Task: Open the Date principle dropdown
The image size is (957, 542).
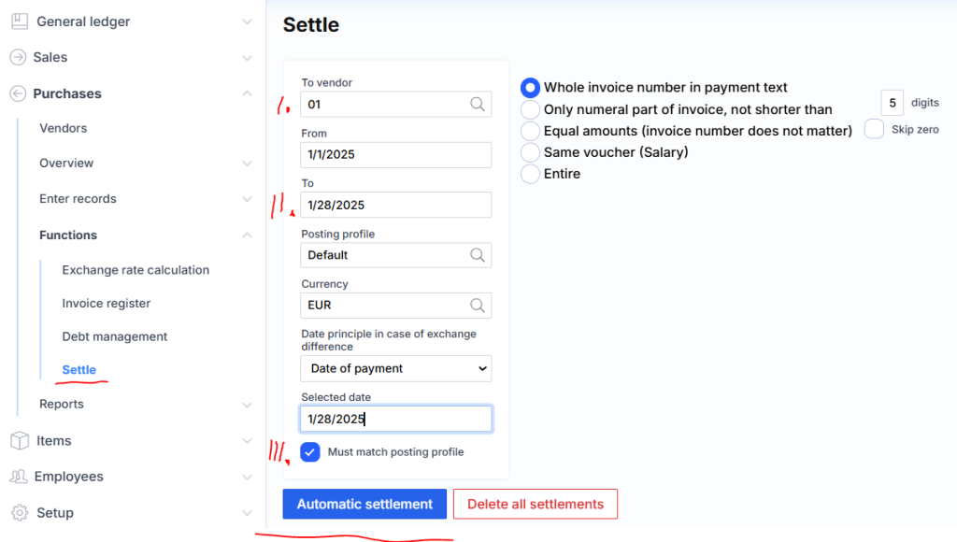Action: tap(396, 369)
